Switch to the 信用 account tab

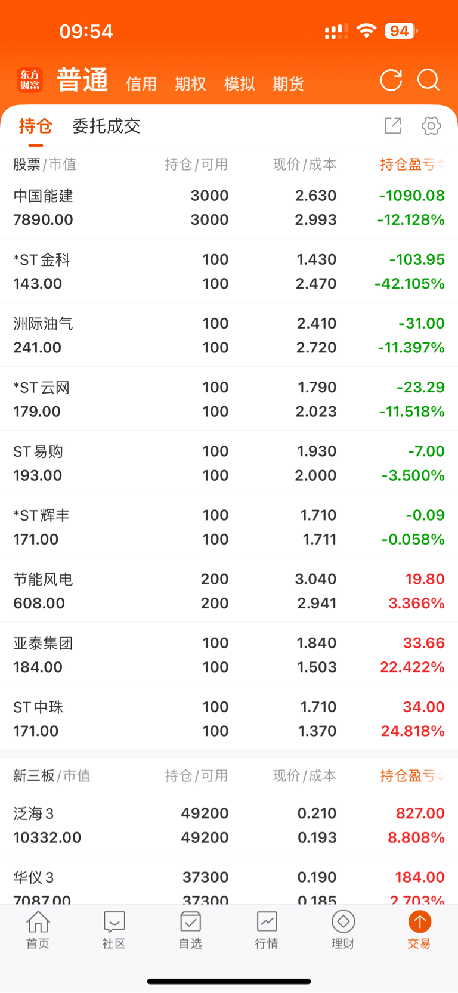[x=141, y=83]
